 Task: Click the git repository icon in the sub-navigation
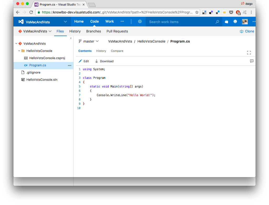(20, 31)
